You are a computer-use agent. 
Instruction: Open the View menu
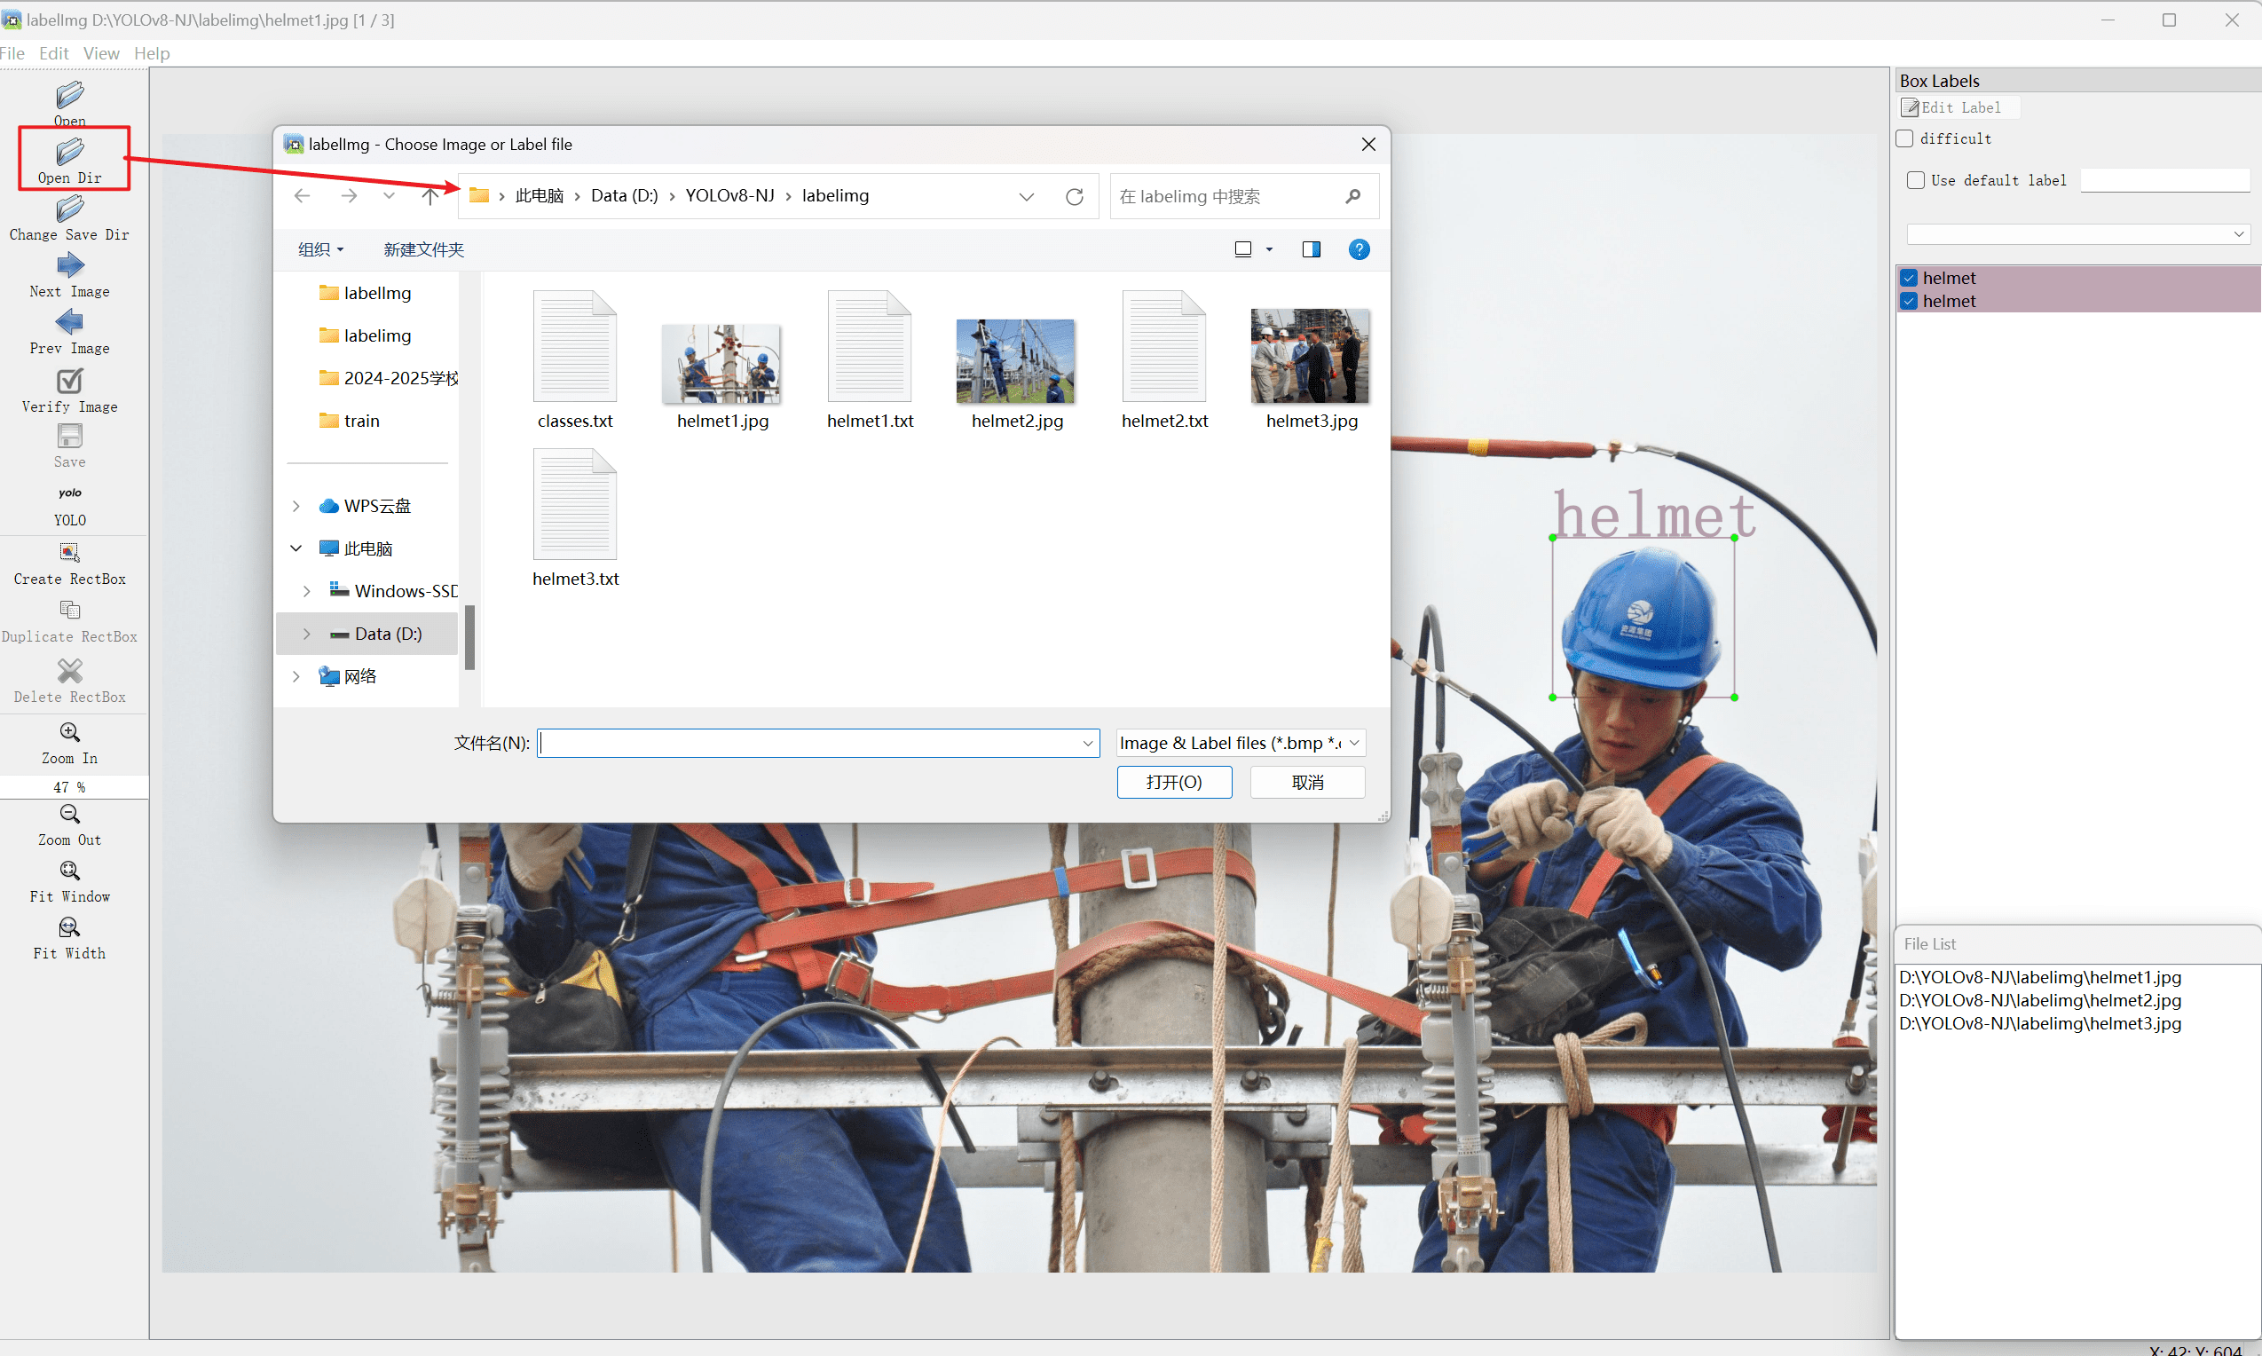pos(100,53)
